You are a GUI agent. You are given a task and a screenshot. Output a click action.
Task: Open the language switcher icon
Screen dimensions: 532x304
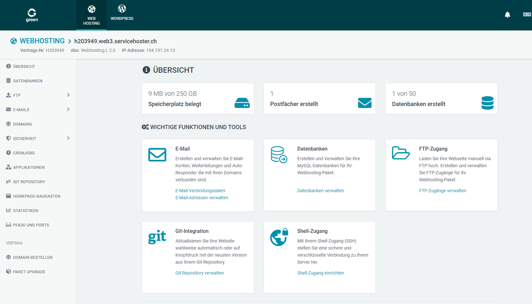click(527, 14)
